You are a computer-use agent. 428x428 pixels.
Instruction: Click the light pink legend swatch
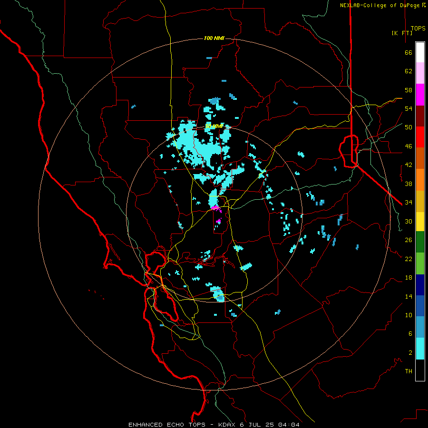pyautogui.click(x=420, y=73)
